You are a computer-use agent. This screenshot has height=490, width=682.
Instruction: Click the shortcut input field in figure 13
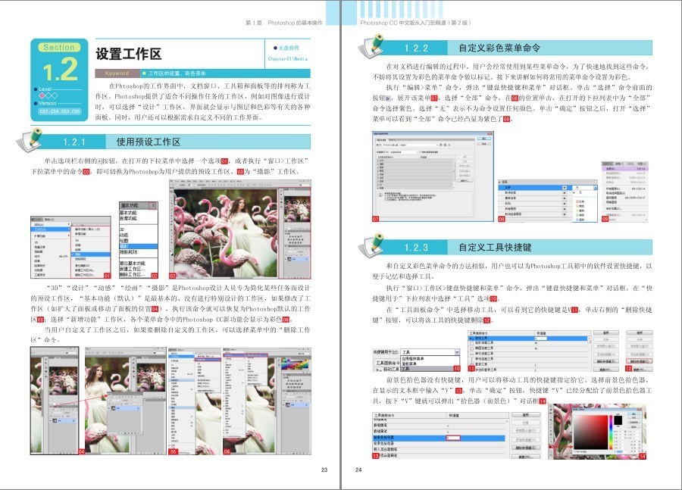click(453, 438)
